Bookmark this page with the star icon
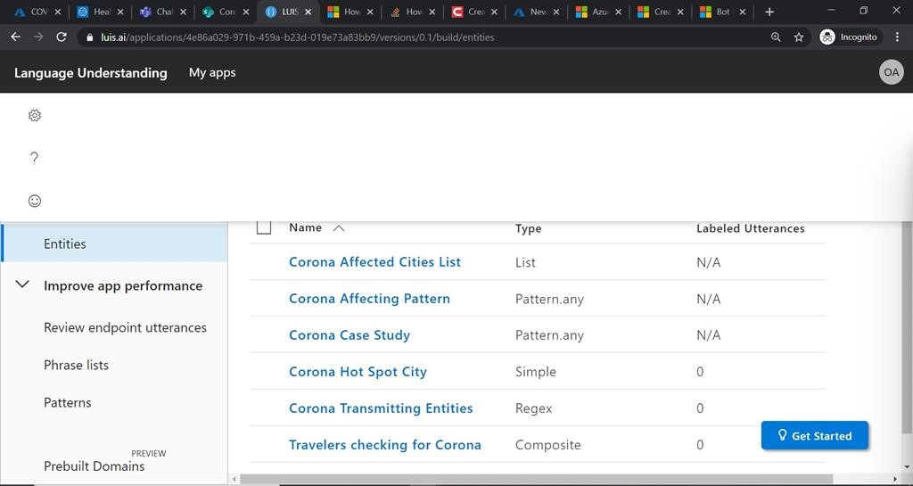This screenshot has width=913, height=486. (799, 37)
